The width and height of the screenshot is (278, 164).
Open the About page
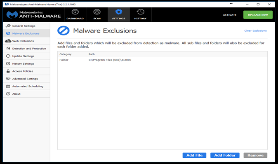[16, 94]
